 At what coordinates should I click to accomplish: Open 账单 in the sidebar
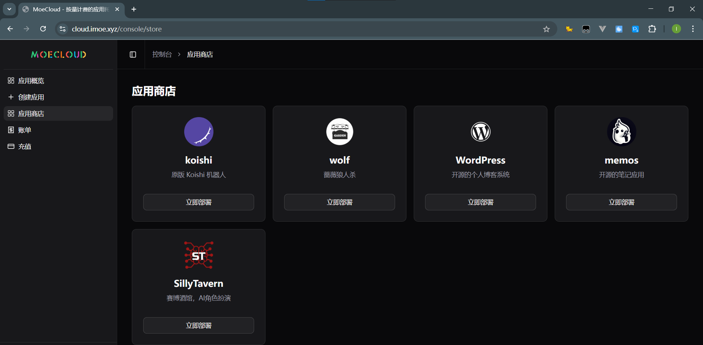tap(58, 130)
